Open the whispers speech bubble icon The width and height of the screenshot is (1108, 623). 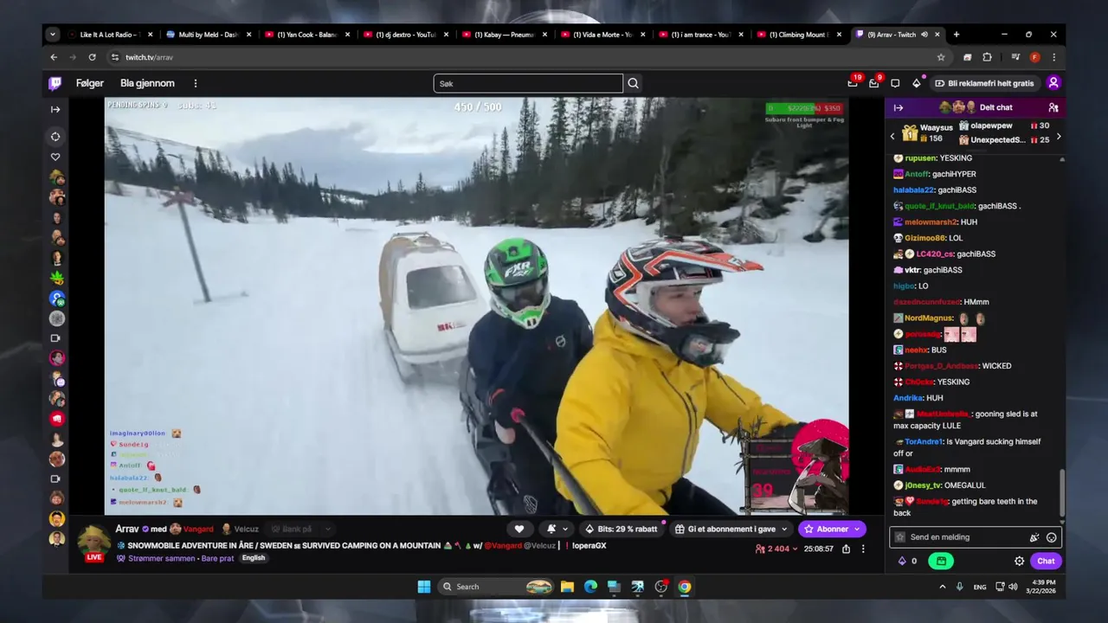coord(895,83)
